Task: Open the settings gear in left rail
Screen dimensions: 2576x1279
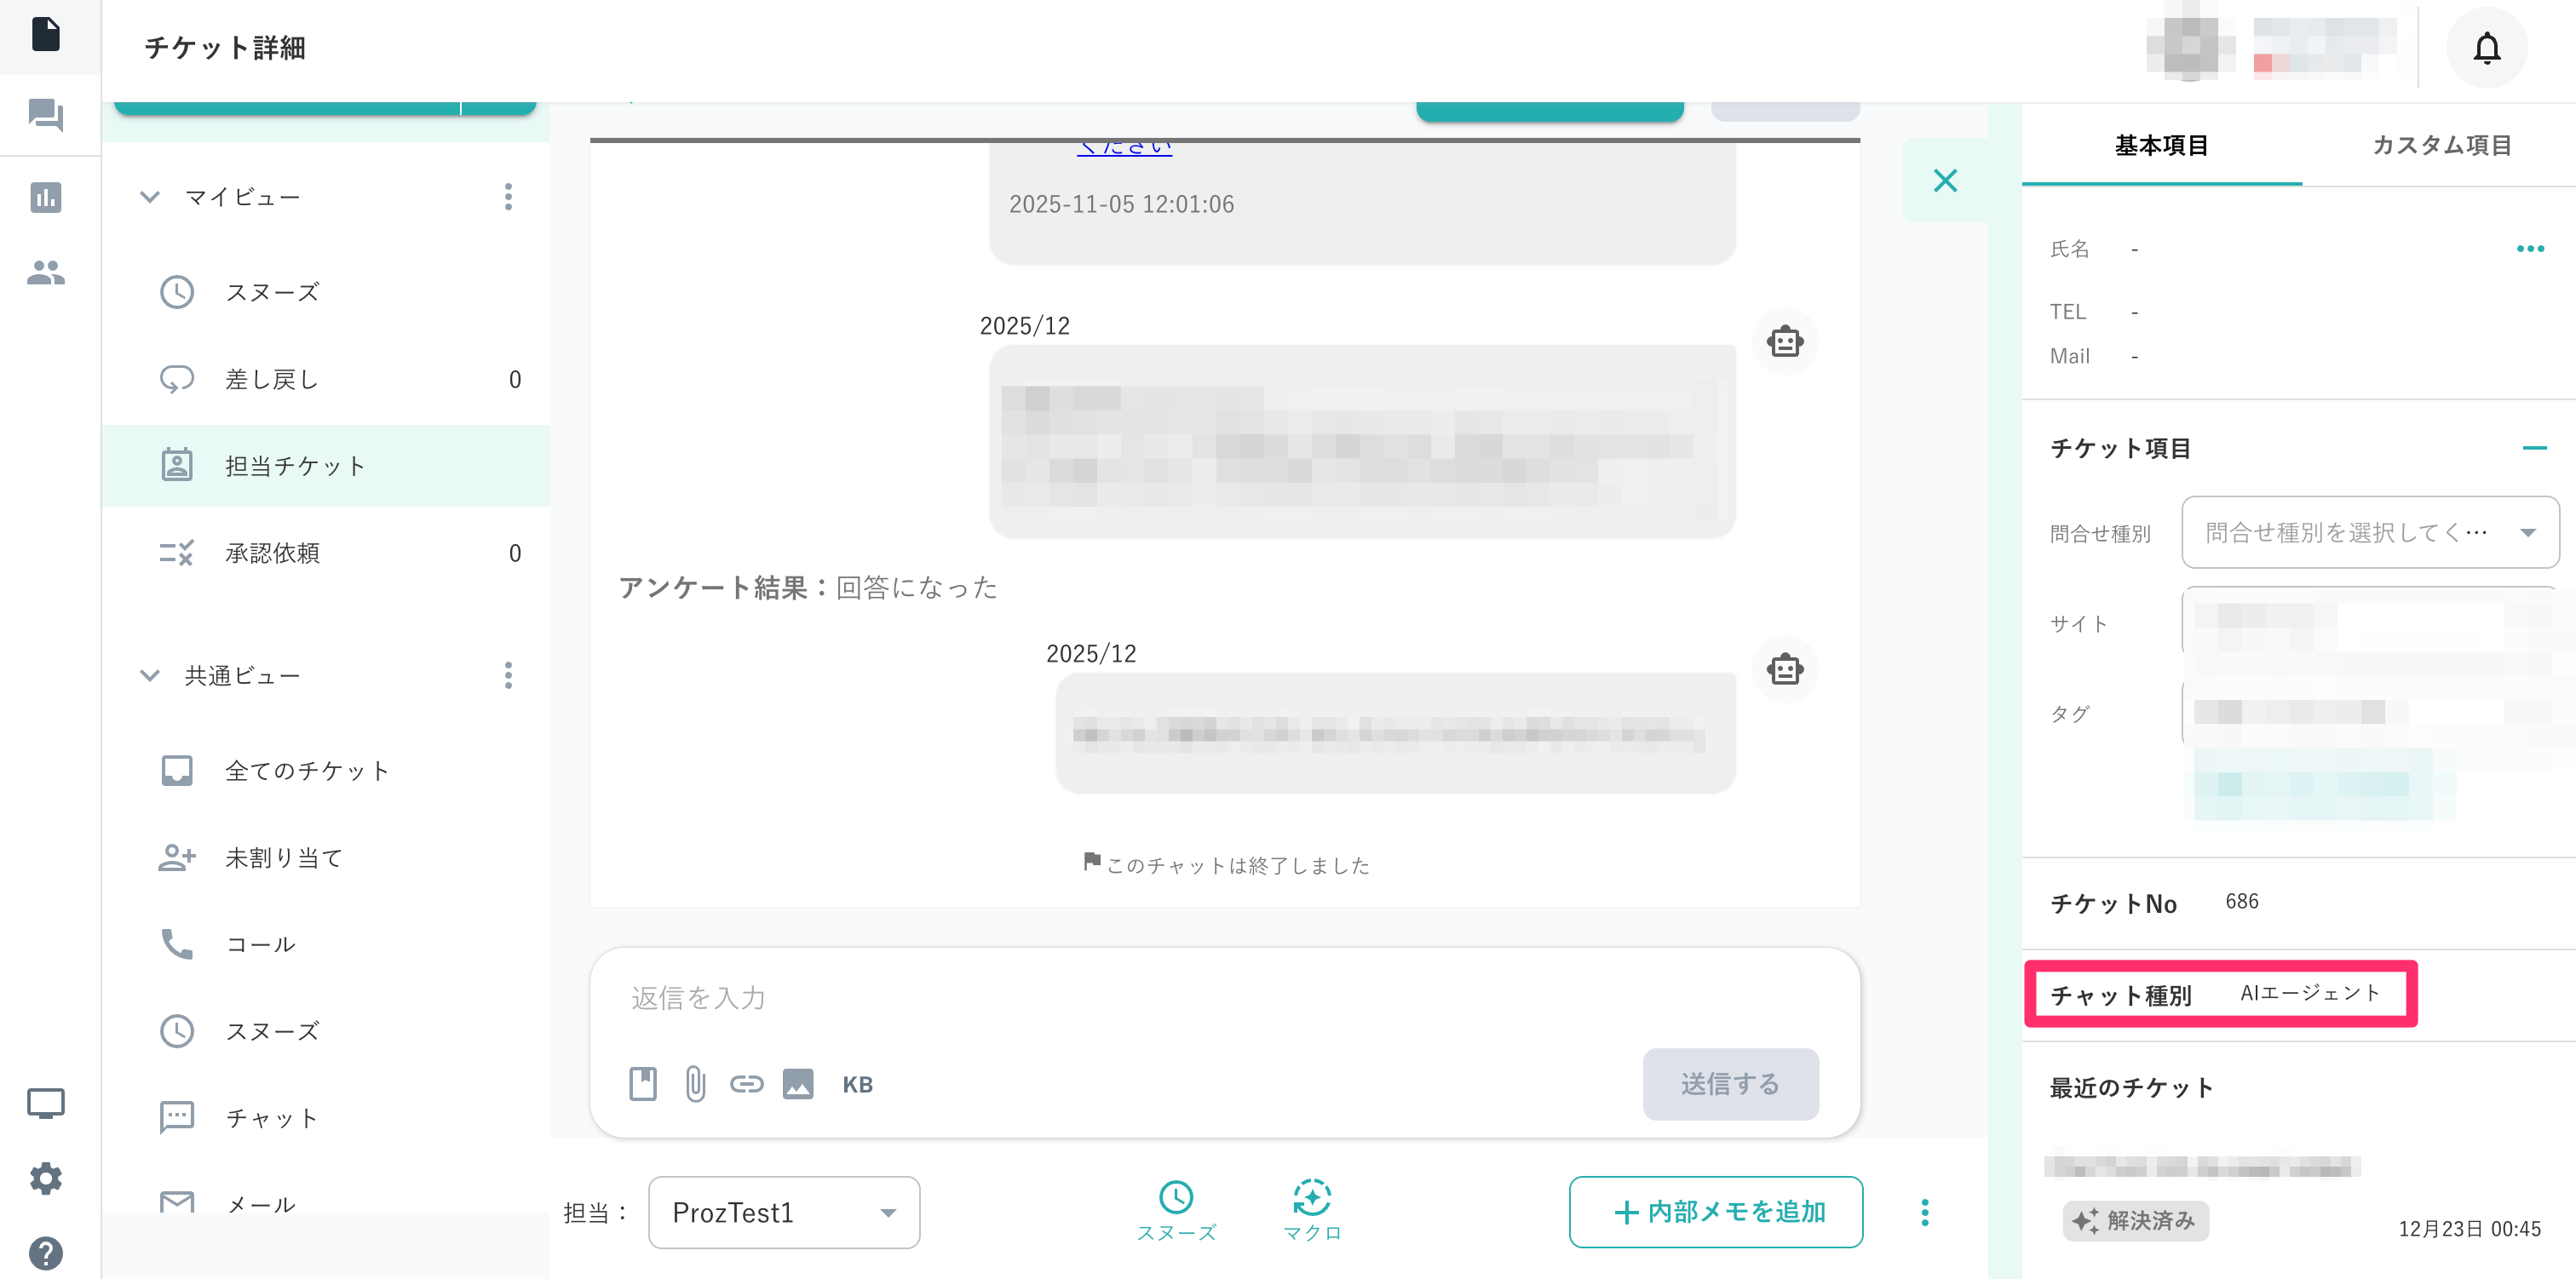Action: tap(46, 1178)
